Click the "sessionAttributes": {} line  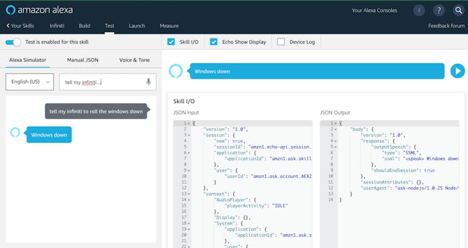click(392, 182)
